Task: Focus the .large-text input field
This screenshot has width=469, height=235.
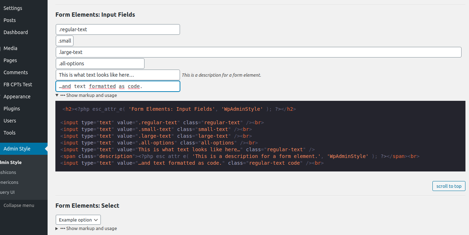Action: point(258,52)
